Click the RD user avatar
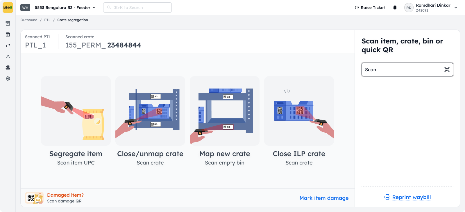465x212 pixels. [409, 8]
